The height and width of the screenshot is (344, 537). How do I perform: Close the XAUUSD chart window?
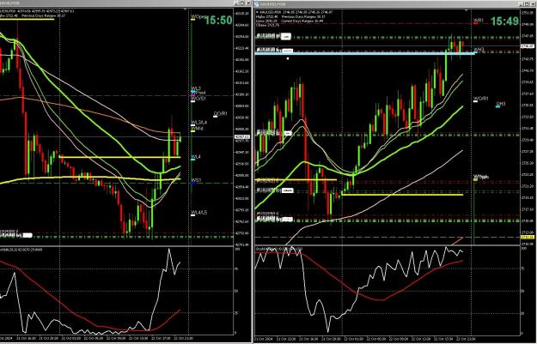534,3
